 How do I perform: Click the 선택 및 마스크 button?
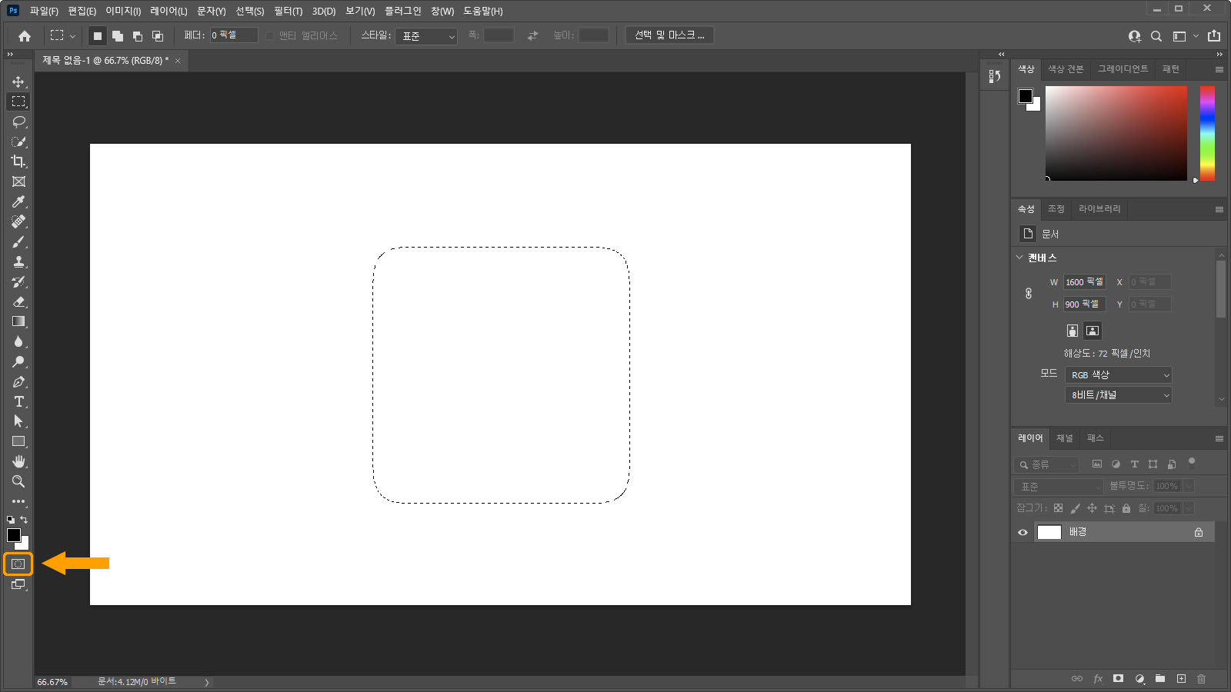(669, 35)
